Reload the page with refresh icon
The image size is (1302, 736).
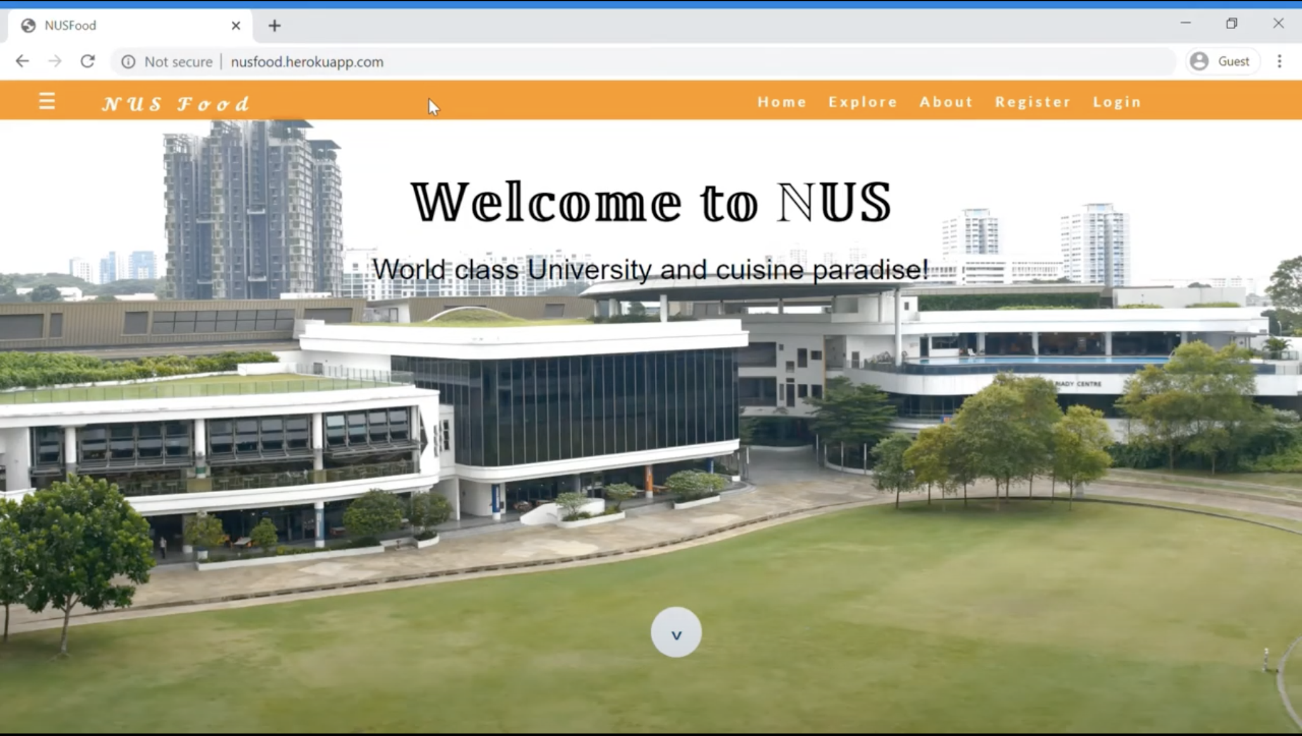click(87, 61)
